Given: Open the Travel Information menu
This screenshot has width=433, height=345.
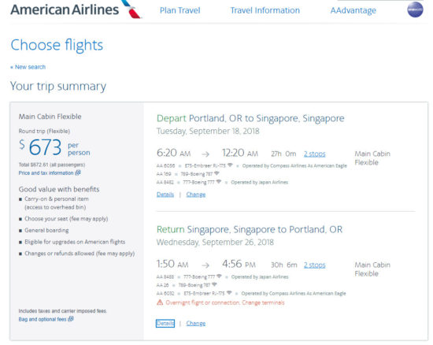Looking at the screenshot, I should pos(265,10).
